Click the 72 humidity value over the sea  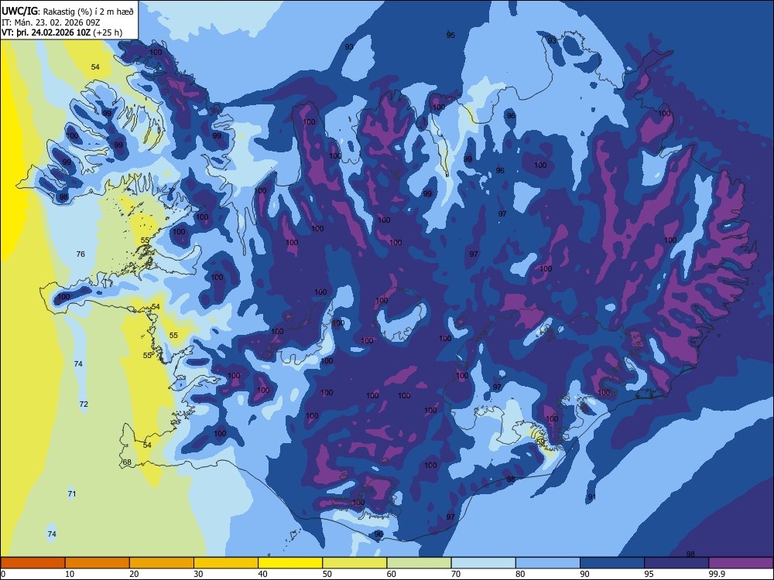point(84,404)
